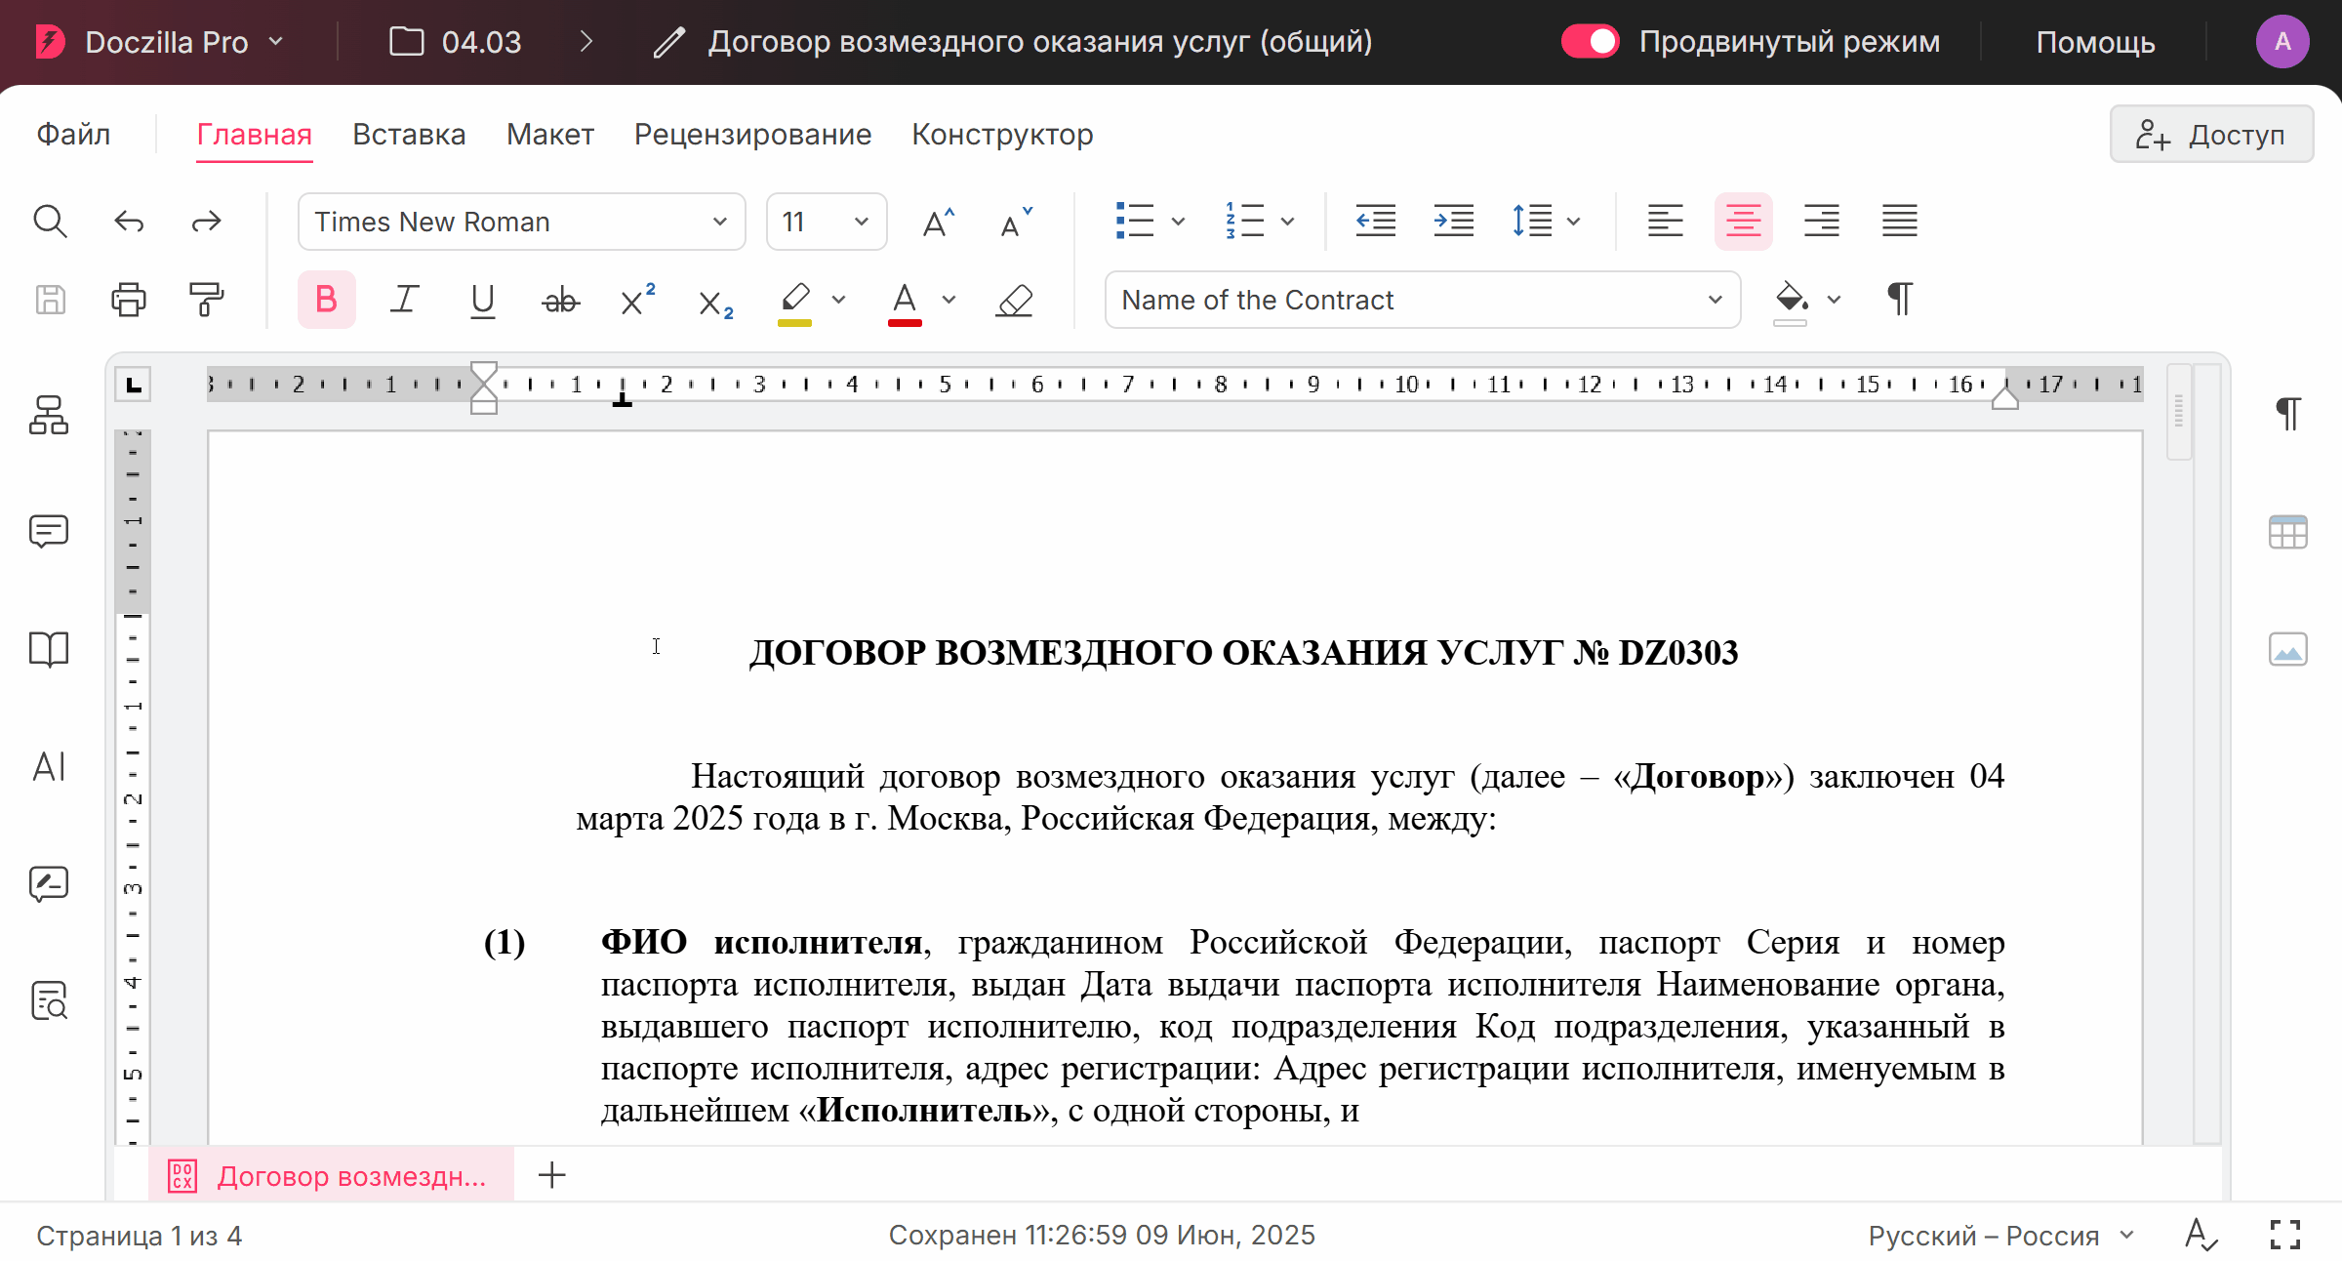Open the tracked changes chat panel
The height and width of the screenshot is (1261, 2342).
49,883
